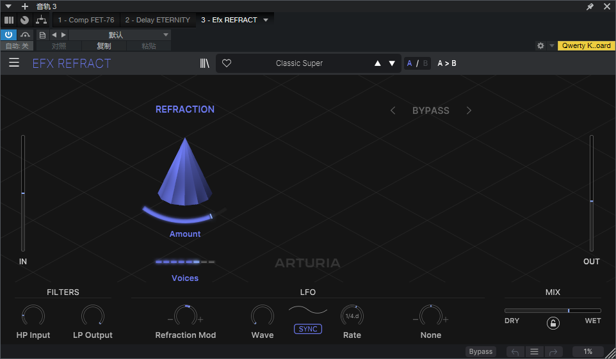Viewport: 616px width, 359px height.
Task: Go to previous preset with up arrow
Action: (378, 63)
